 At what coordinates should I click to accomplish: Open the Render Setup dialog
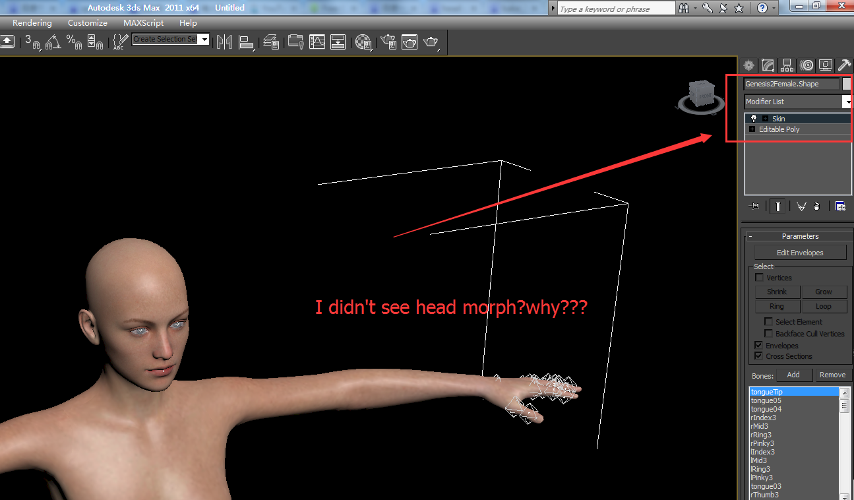click(388, 42)
